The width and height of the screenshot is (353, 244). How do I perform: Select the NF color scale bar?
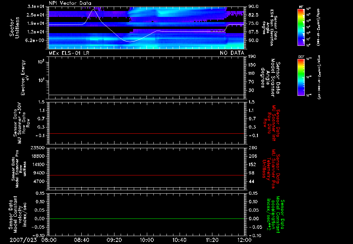(301, 27)
